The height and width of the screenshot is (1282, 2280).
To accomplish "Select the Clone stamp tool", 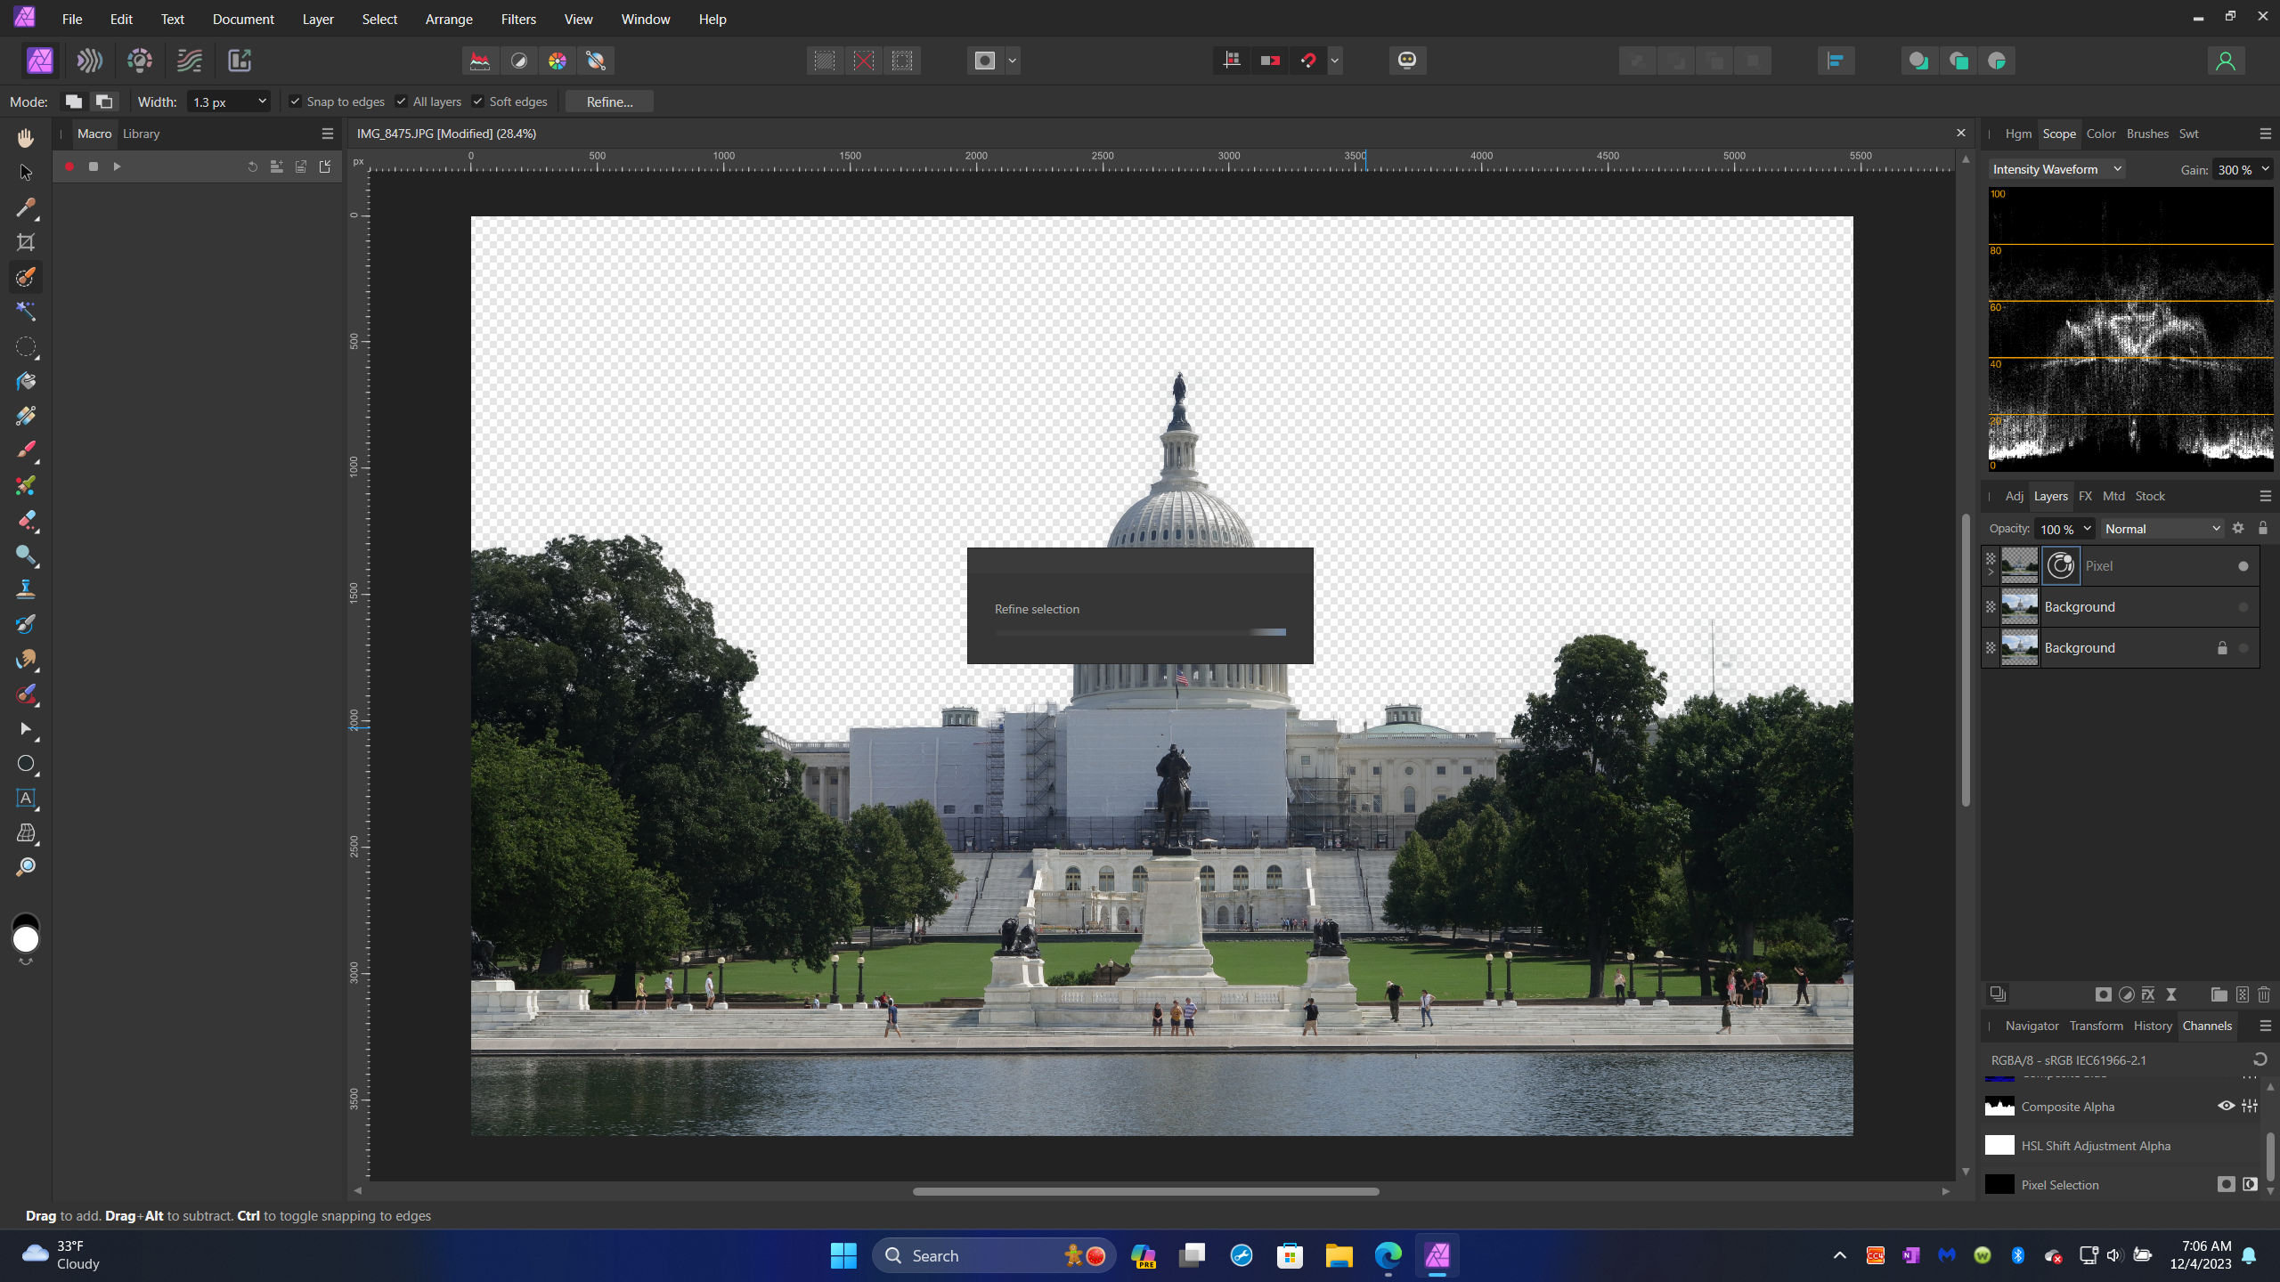I will coord(26,588).
